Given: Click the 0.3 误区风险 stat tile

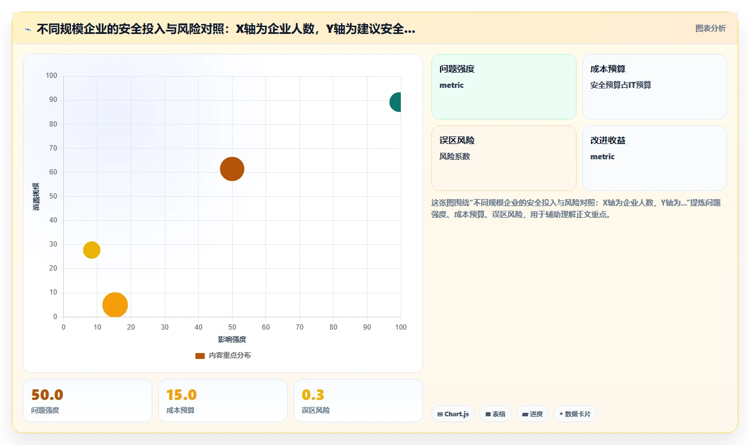Looking at the screenshot, I should (x=358, y=400).
